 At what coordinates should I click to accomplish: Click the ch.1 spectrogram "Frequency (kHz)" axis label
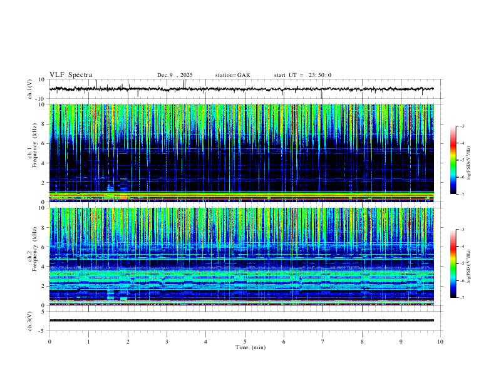(x=34, y=145)
